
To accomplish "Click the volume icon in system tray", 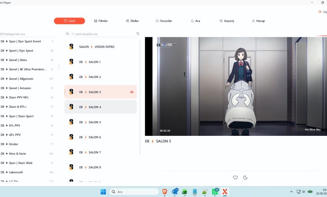I will coord(304,192).
